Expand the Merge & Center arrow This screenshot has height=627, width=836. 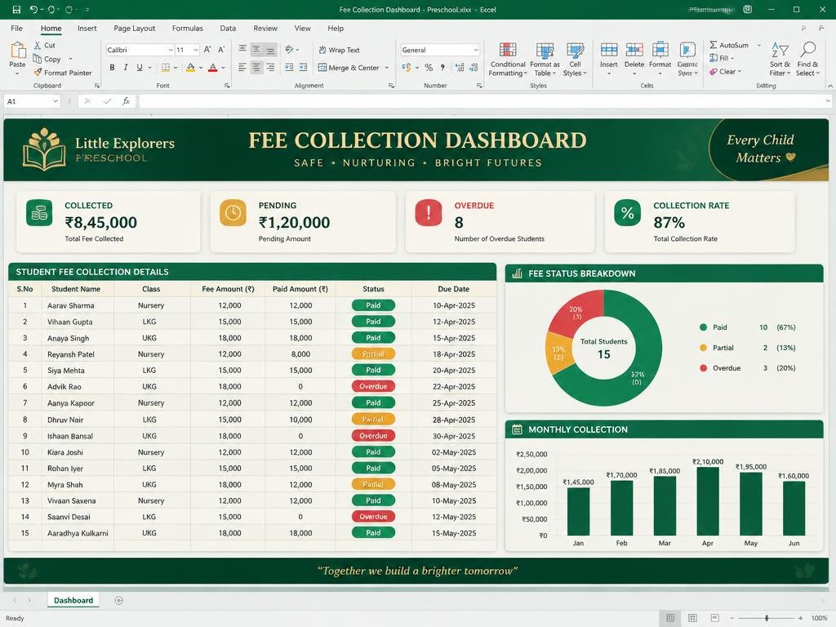tap(386, 68)
